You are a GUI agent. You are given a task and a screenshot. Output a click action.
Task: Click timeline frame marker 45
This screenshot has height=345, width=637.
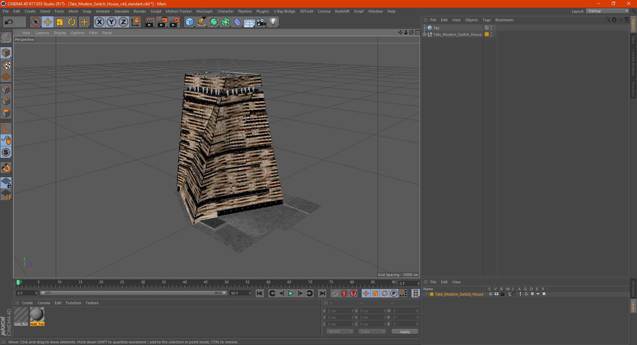coord(206,282)
